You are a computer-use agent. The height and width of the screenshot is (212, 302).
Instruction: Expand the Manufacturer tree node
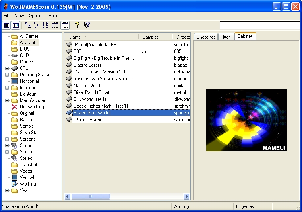[x=7, y=100]
